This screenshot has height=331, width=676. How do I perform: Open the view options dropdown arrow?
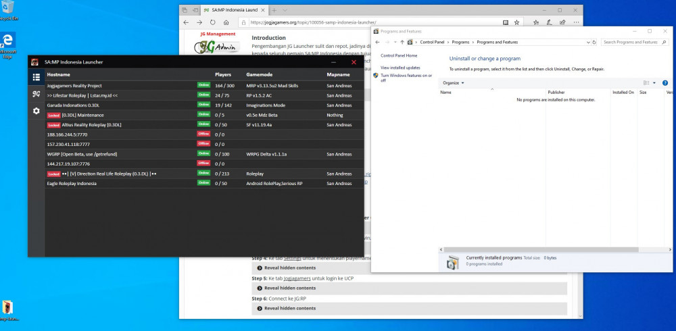(x=654, y=82)
